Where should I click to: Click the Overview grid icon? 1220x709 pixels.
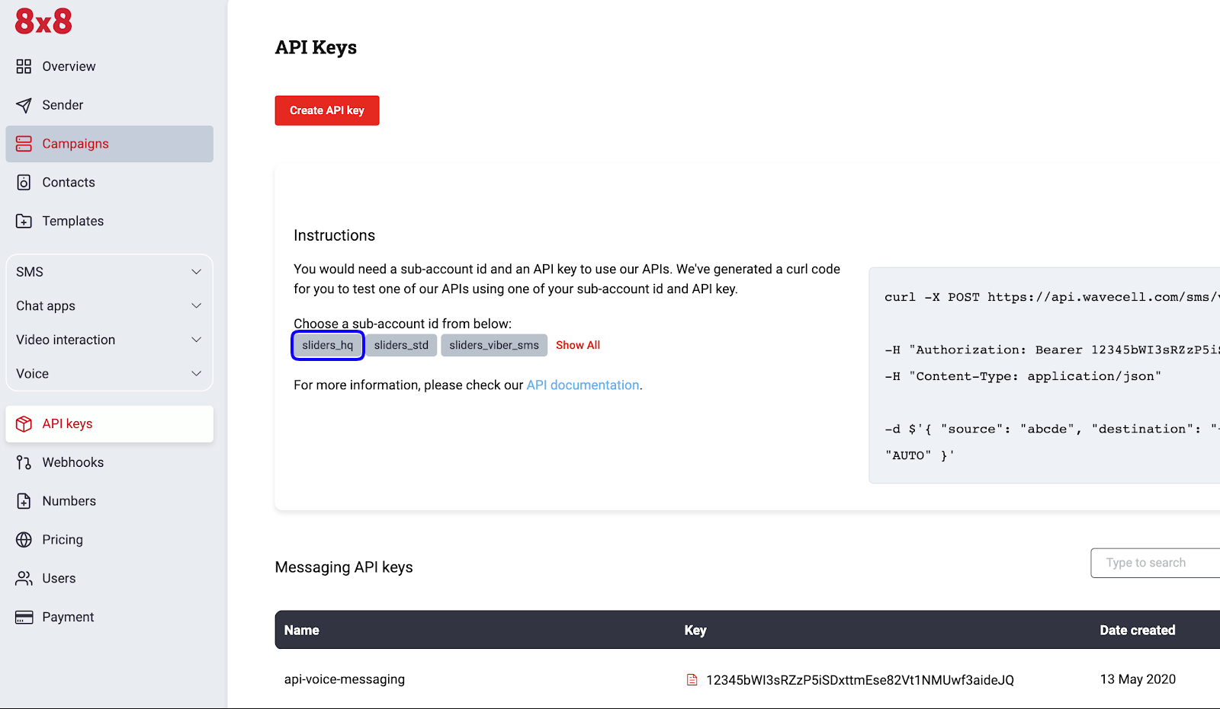24,66
